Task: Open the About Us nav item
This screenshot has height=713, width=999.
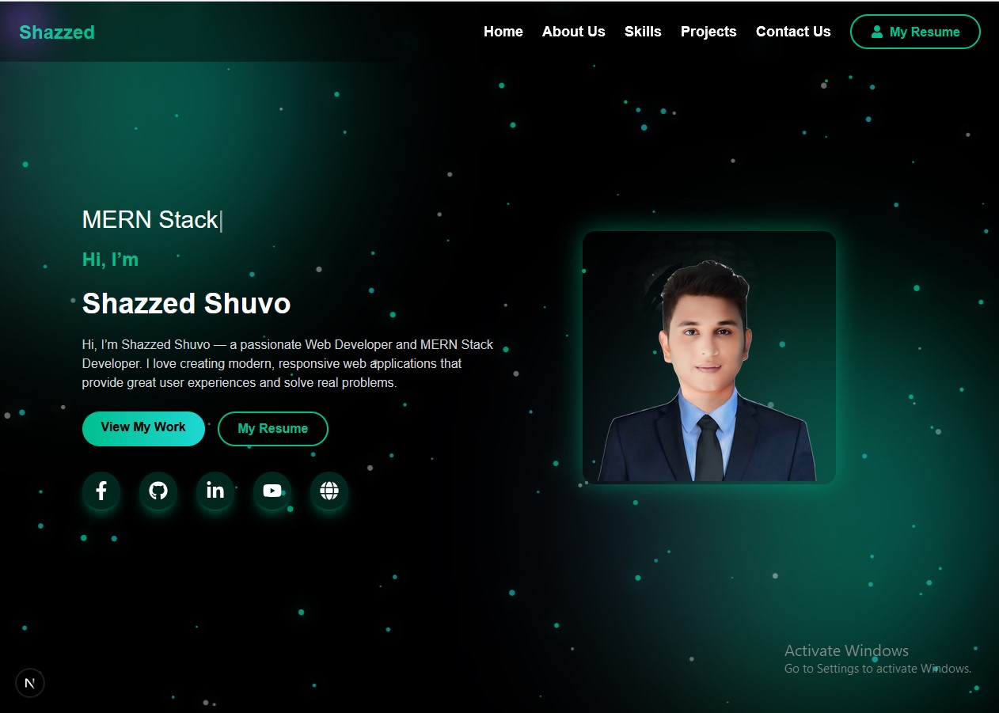Action: point(574,32)
